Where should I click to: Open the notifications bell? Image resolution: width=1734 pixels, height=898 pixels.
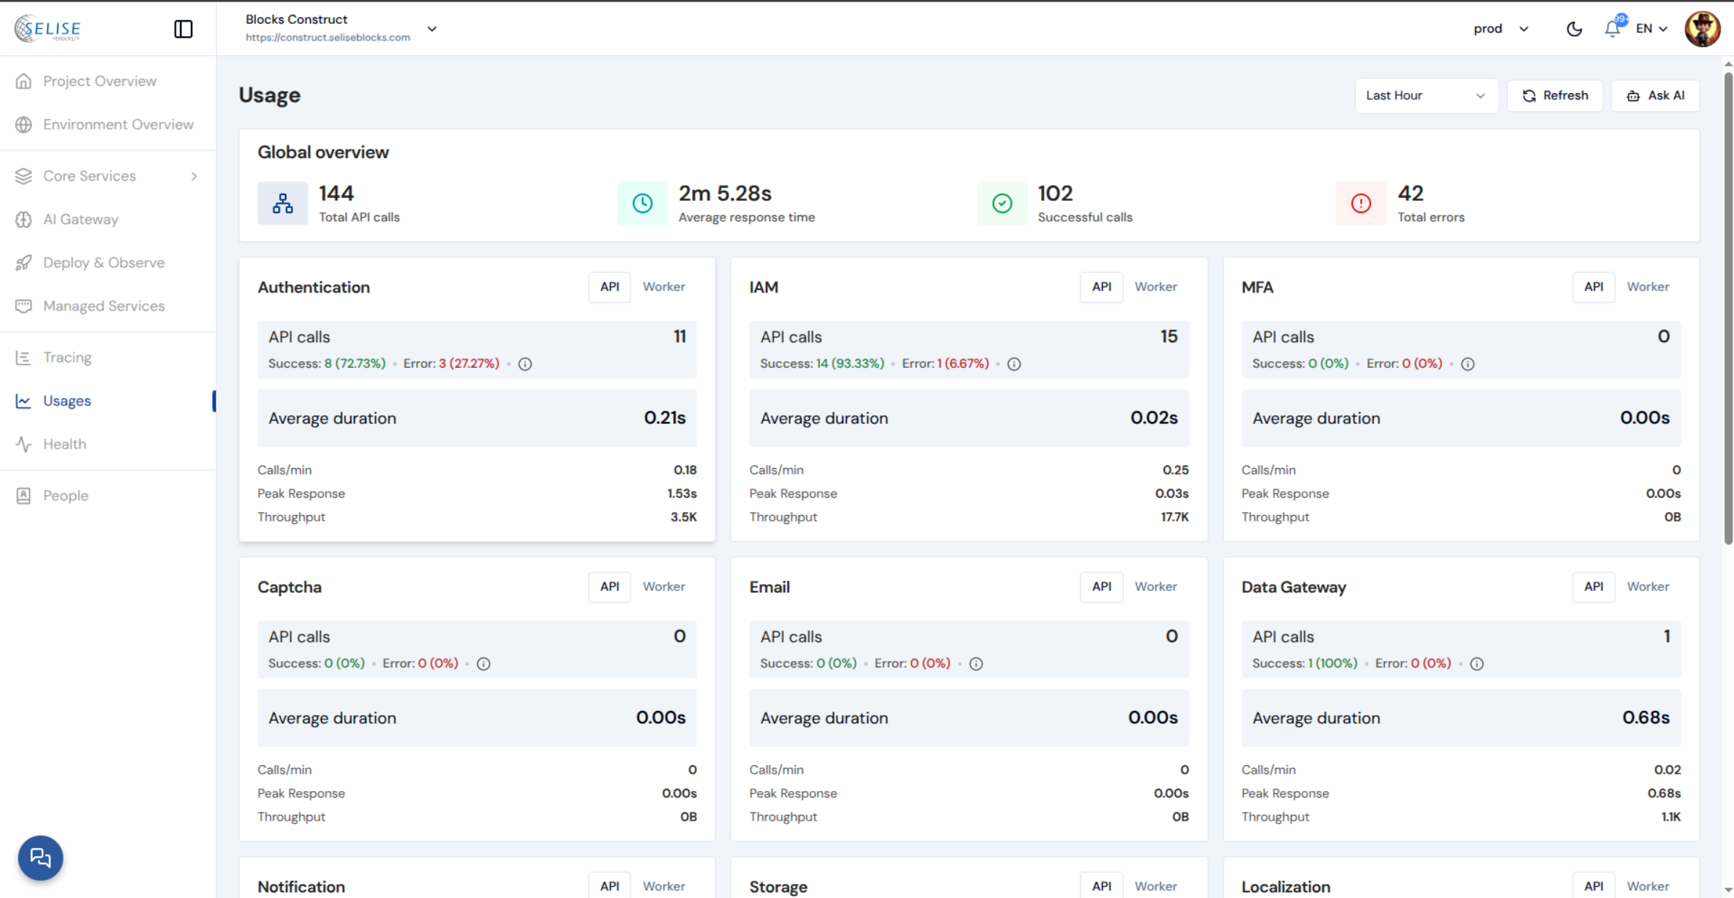tap(1612, 29)
